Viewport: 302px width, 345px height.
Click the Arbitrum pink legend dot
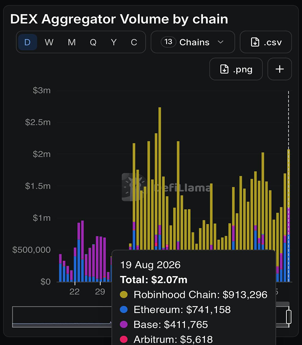[x=124, y=339]
